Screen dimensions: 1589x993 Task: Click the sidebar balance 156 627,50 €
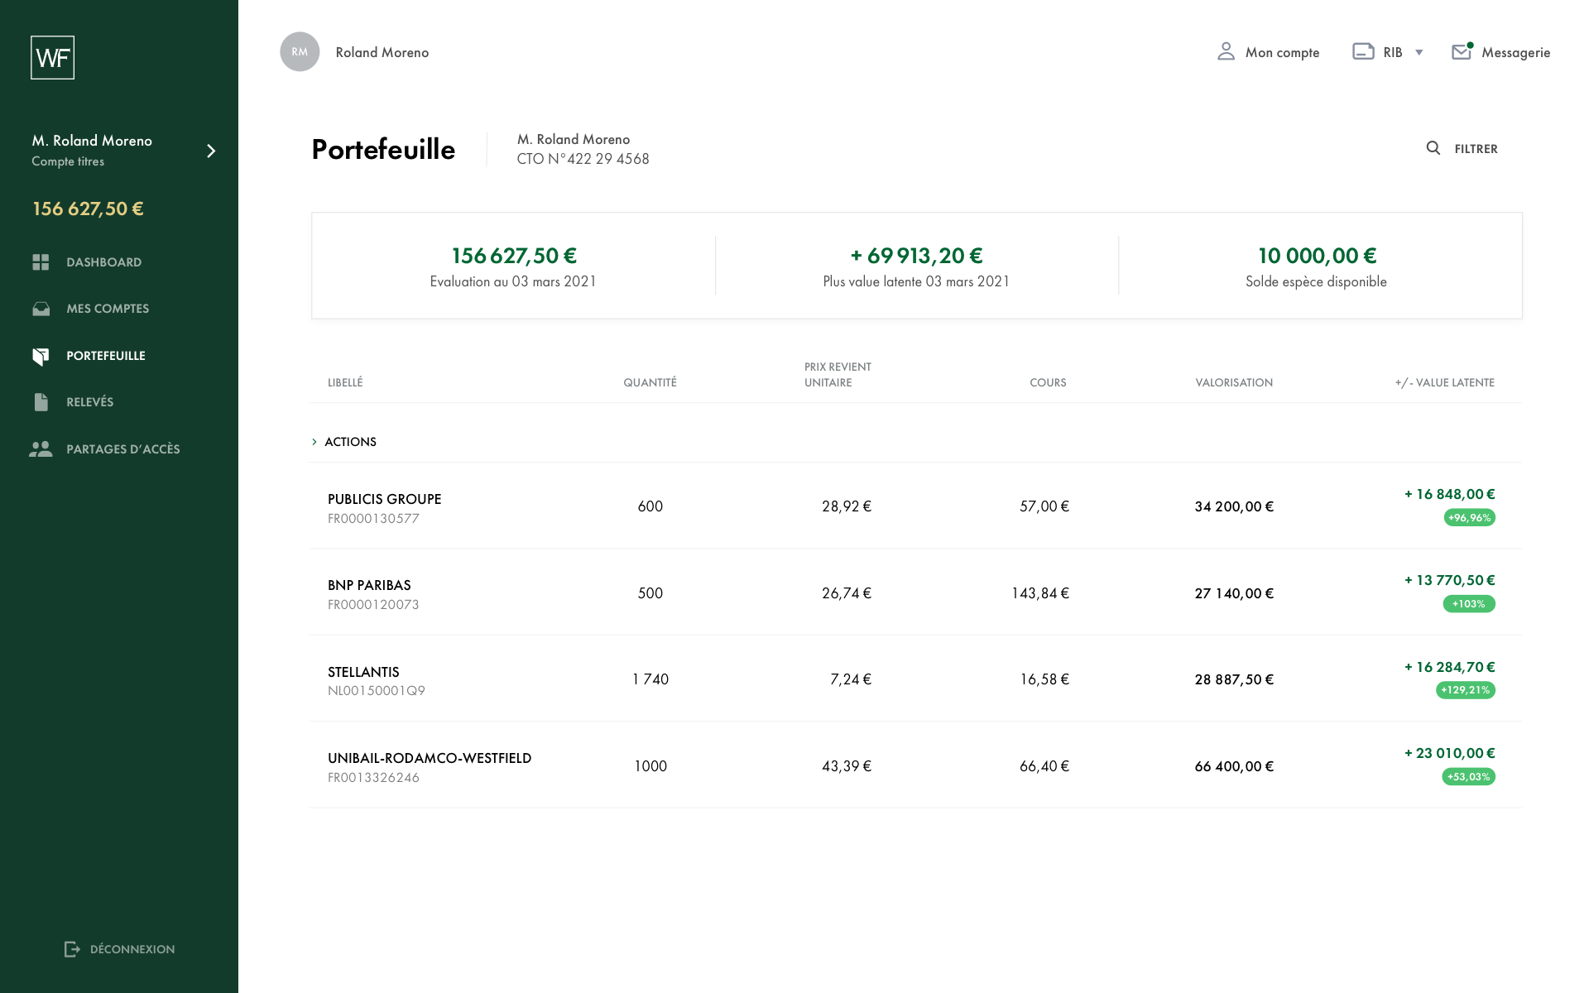tap(88, 209)
